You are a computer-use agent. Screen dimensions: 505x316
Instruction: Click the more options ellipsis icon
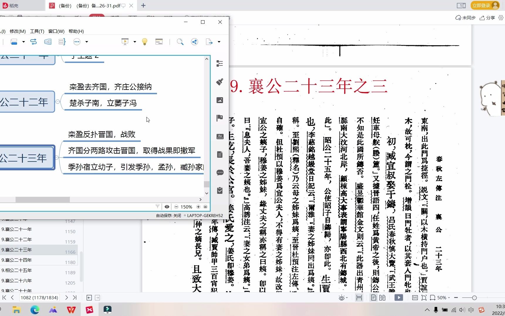click(x=77, y=42)
